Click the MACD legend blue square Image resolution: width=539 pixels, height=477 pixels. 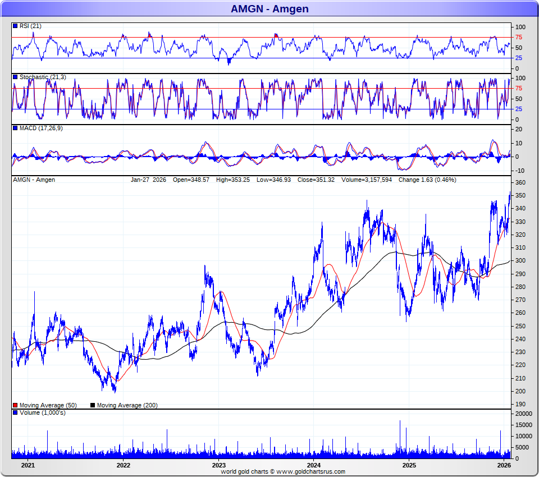point(15,128)
